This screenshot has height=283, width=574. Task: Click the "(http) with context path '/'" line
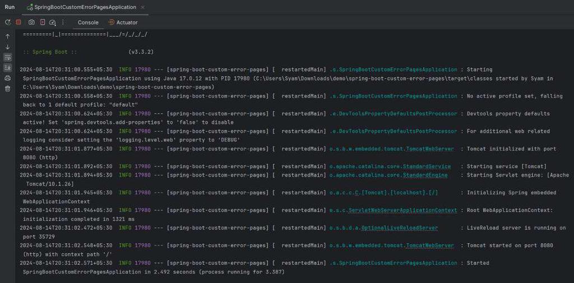(x=67, y=254)
